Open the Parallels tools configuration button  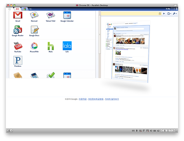point(165,131)
